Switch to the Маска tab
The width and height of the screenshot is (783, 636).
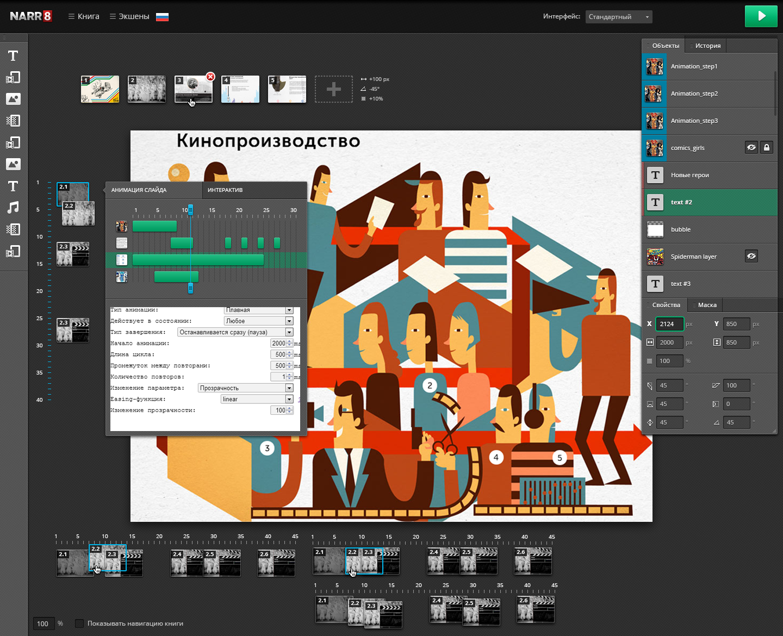point(706,305)
